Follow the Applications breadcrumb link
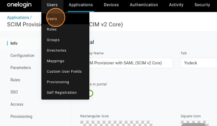The width and height of the screenshot is (217, 126). (18, 18)
